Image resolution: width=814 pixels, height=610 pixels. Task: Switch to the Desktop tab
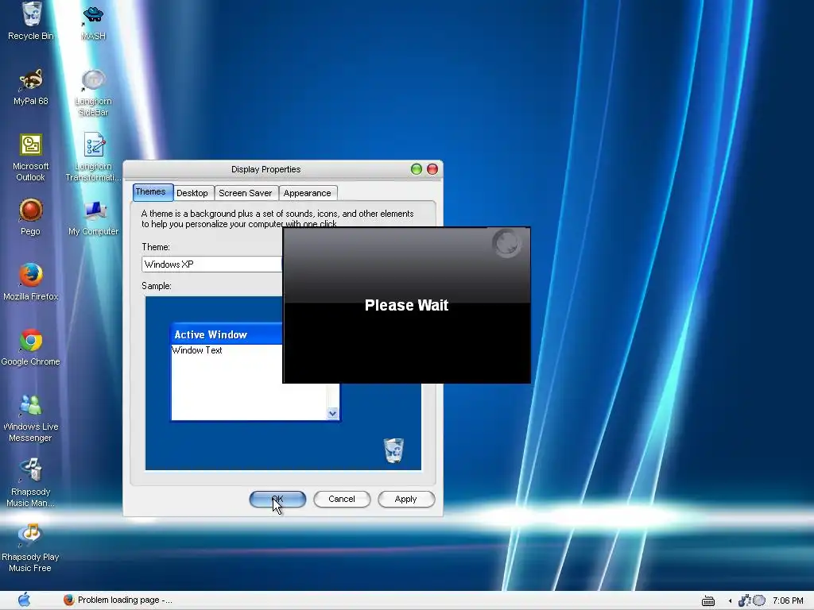click(192, 193)
